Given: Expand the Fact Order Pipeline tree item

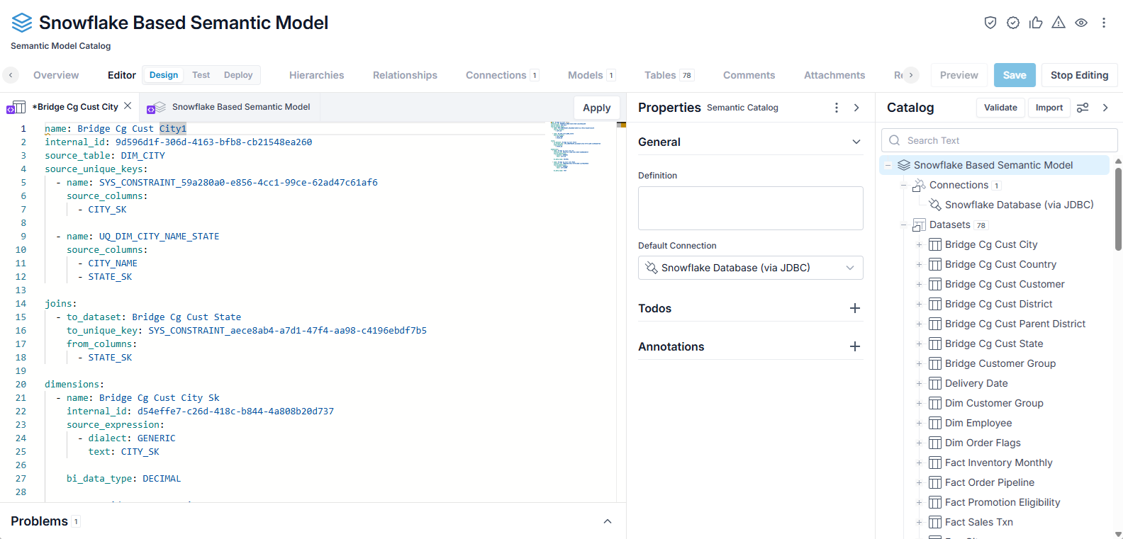Looking at the screenshot, I should pyautogui.click(x=920, y=482).
